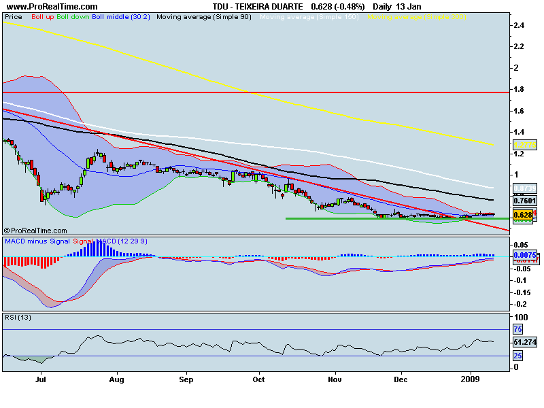Viewport: 544px width, 408px height.
Task: Click the 0.7601 value box
Action: click(x=524, y=201)
